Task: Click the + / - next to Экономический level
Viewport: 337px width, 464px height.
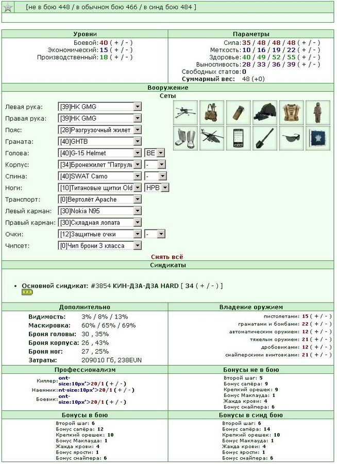Action: pos(121,49)
